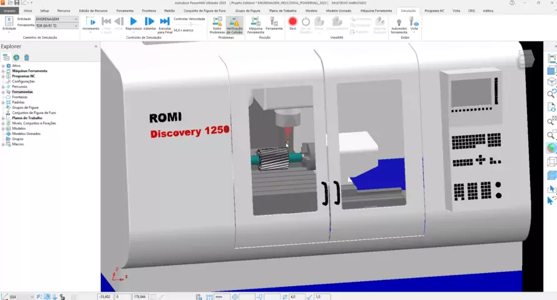The width and height of the screenshot is (557, 300).
Task: Click the Entidade icon in ribbon
Action: pos(9,24)
